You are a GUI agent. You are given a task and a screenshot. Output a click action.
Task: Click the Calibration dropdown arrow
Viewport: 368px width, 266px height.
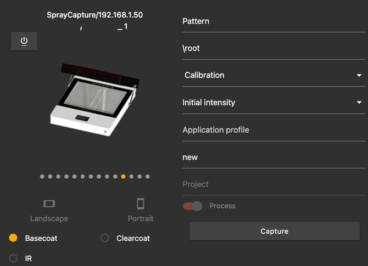pyautogui.click(x=359, y=75)
